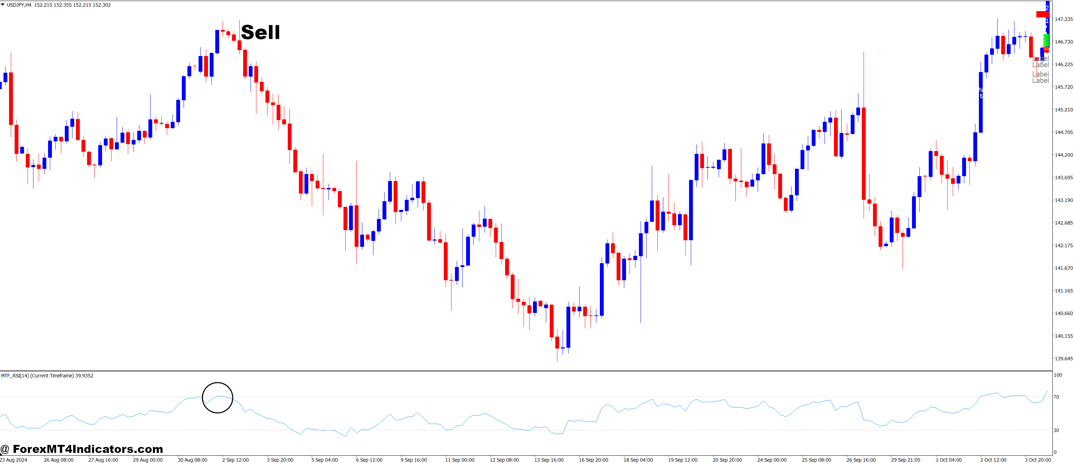Click the 146.730 price axis label

pyautogui.click(x=1064, y=42)
